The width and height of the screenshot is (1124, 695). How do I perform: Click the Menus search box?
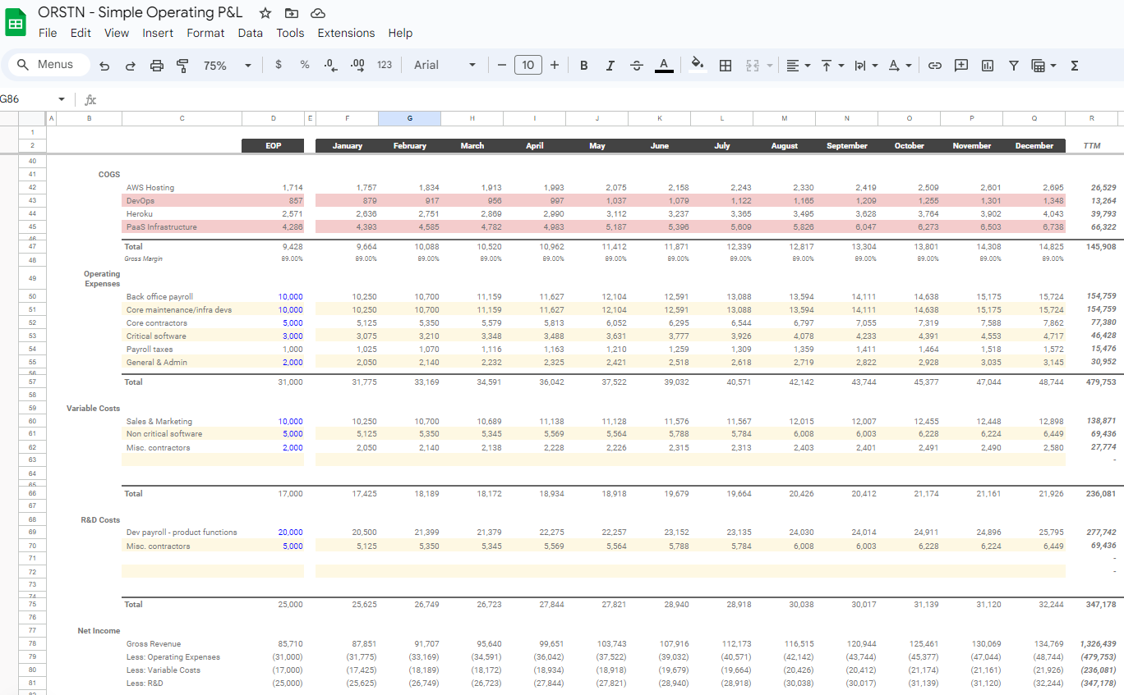[x=49, y=65]
